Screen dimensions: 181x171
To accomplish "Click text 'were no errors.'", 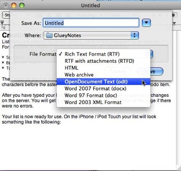I will [x=18, y=106].
